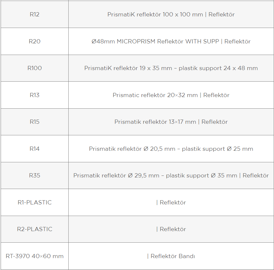The image size is (274, 270).
Task: Select the R35 product code cell
Action: 34,175
